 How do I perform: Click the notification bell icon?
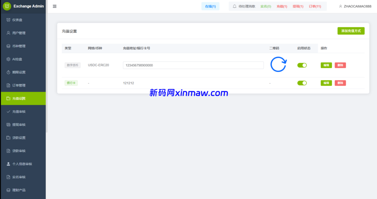pyautogui.click(x=235, y=6)
